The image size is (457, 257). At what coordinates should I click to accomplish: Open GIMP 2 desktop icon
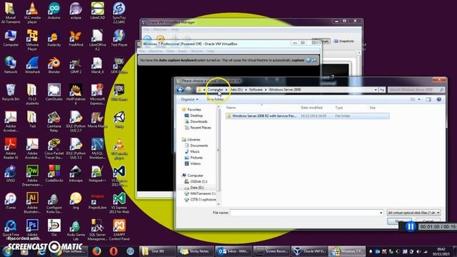pyautogui.click(x=76, y=66)
